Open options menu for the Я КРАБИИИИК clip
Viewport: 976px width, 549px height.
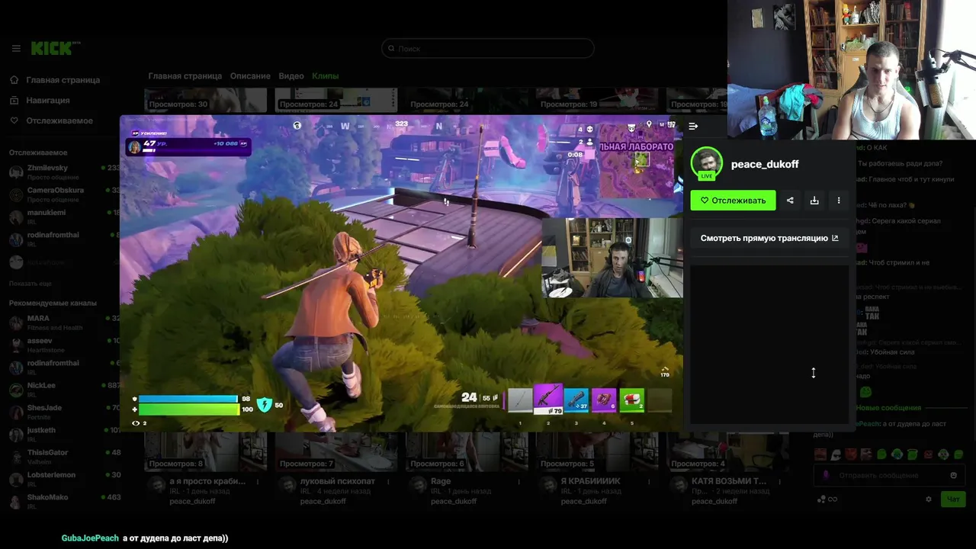tap(650, 482)
